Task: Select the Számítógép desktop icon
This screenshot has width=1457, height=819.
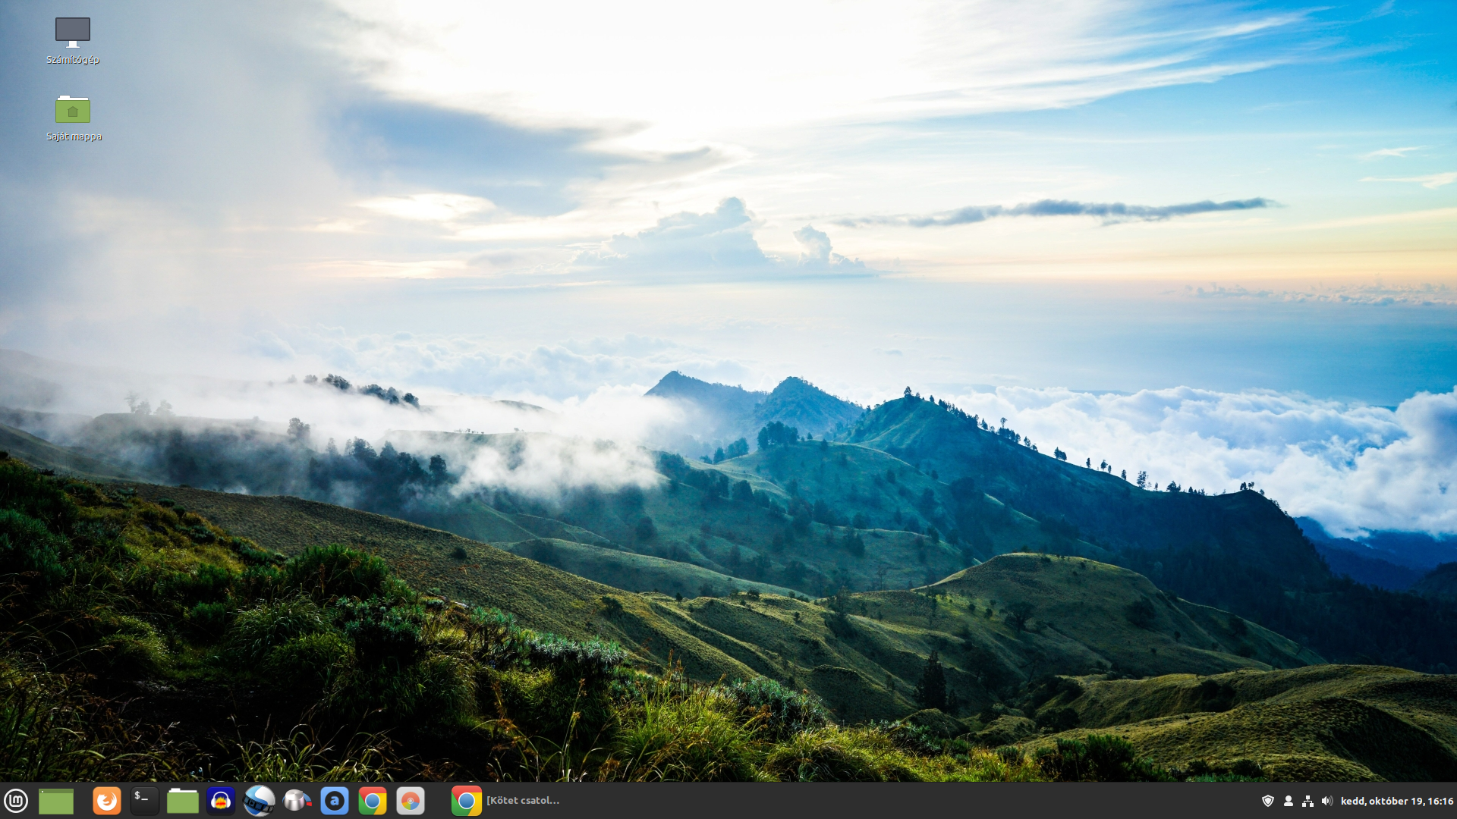Action: (73, 33)
